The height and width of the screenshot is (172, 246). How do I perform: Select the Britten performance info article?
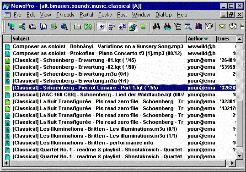pyautogui.click(x=119, y=143)
